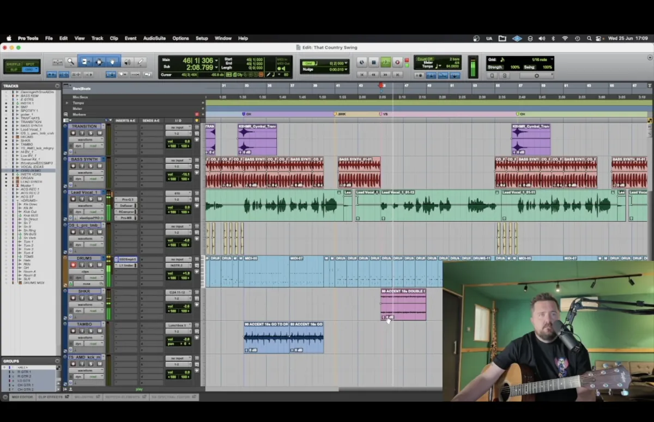Toggle Grid edit mode
Image resolution: width=654 pixels, height=422 pixels.
coord(29,70)
